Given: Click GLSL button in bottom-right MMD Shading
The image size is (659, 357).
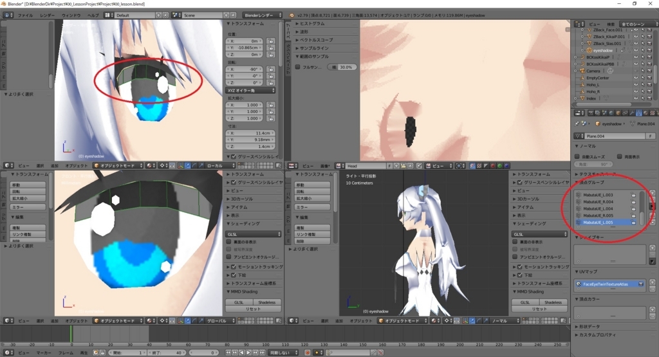Looking at the screenshot, I should point(525,302).
